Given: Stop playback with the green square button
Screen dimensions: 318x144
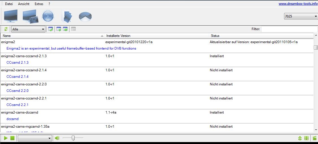Looking at the screenshot, I should point(12,138).
